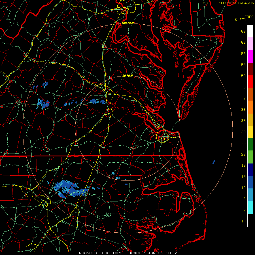Select the 26 legend label
This screenshot has height=255, width=255.
(243, 143)
